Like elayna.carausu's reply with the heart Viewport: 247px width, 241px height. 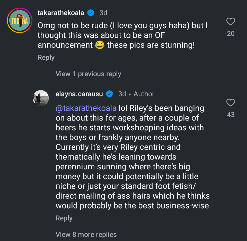pyautogui.click(x=231, y=103)
